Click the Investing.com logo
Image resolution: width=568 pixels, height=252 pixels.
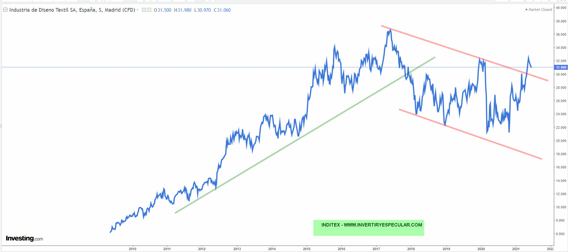tap(24, 238)
